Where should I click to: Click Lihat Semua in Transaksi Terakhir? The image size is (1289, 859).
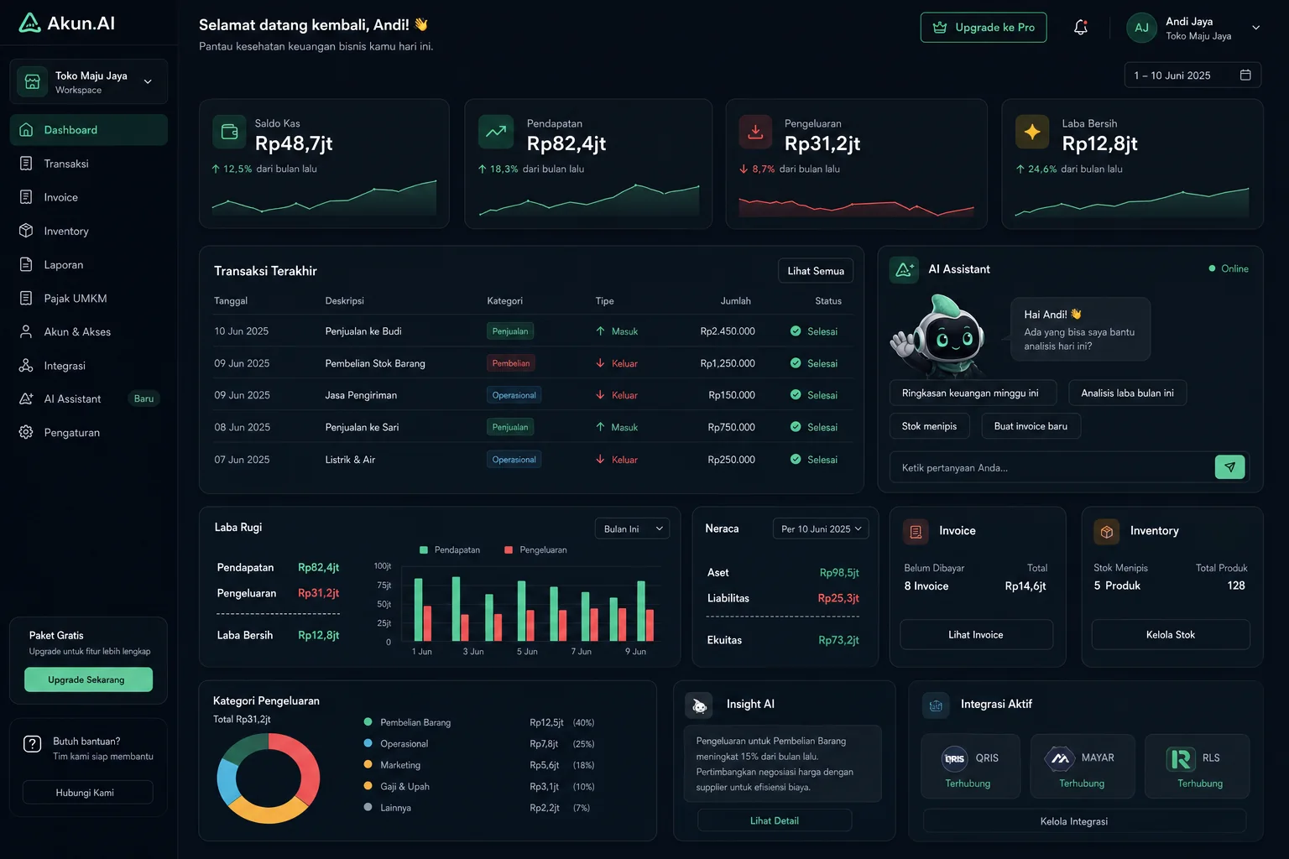816,271
